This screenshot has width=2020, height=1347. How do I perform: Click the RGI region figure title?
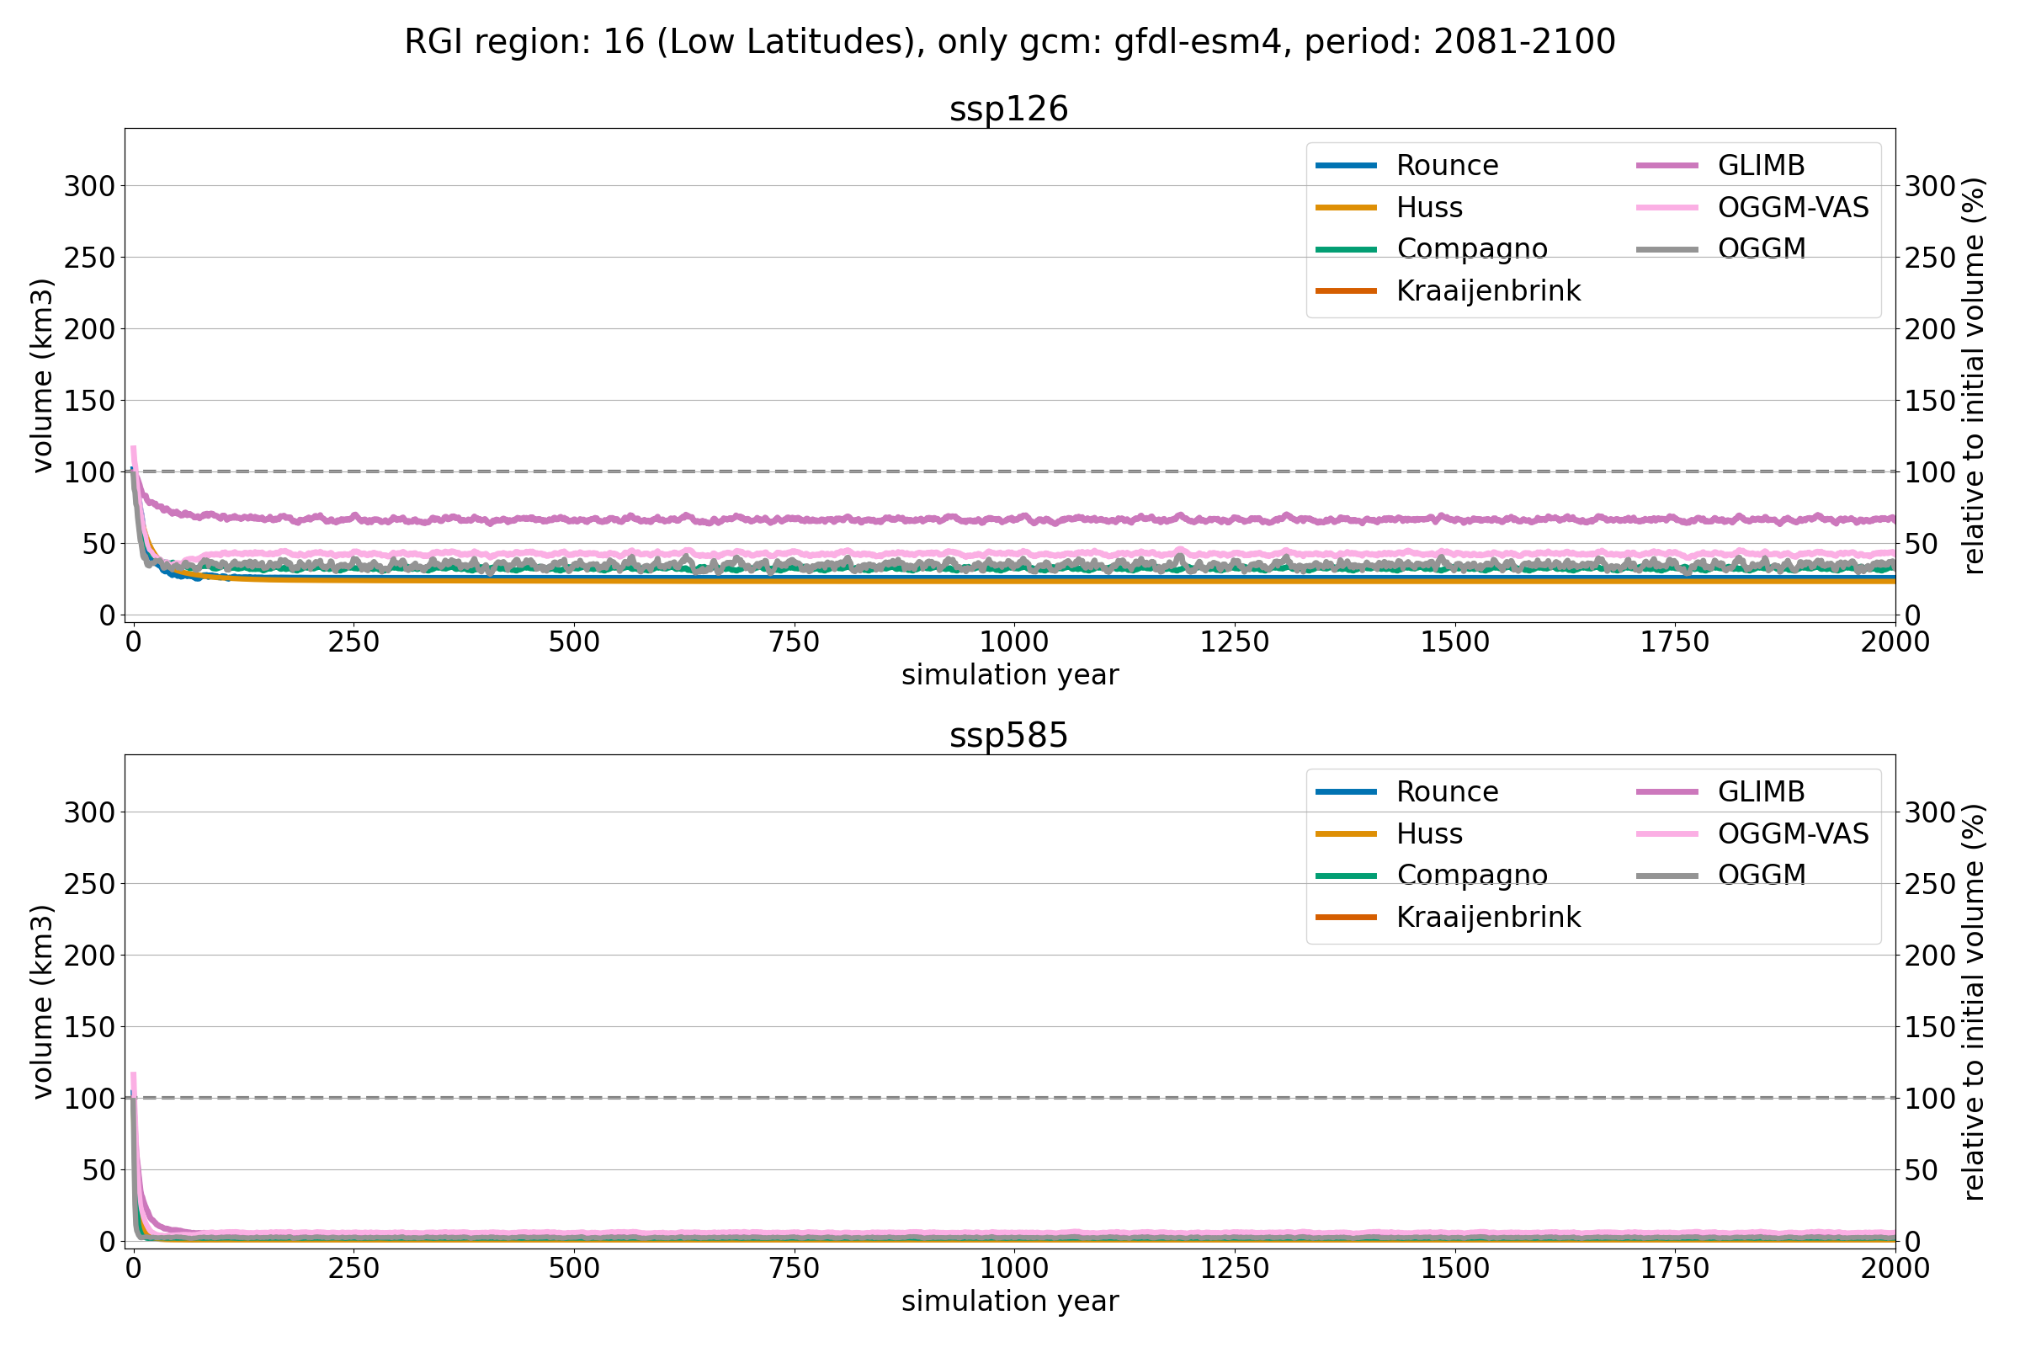pyautogui.click(x=1009, y=42)
